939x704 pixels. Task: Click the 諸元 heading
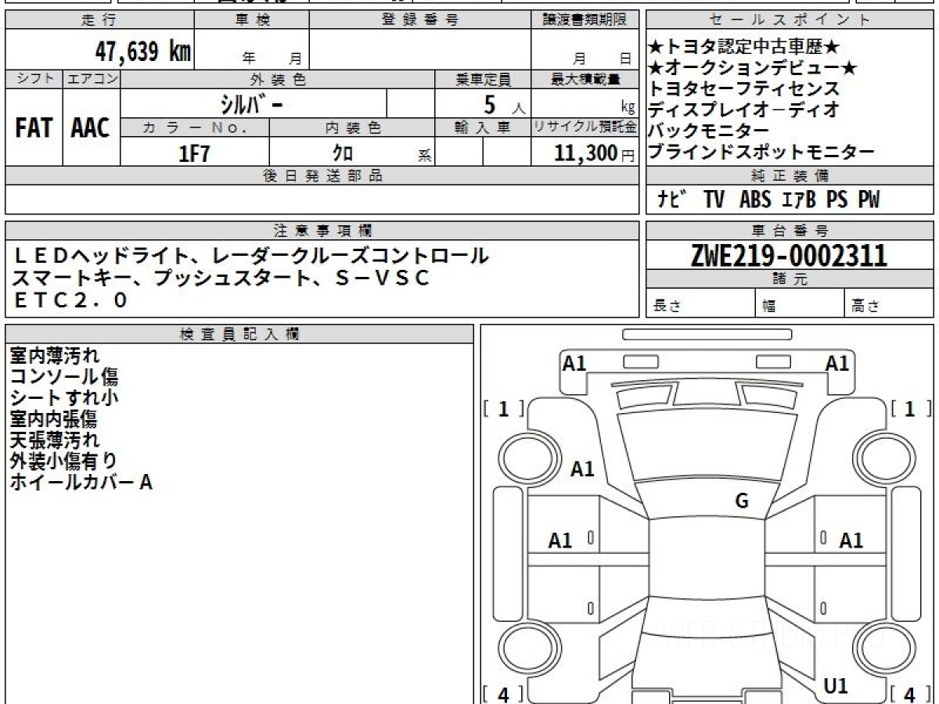tap(790, 279)
